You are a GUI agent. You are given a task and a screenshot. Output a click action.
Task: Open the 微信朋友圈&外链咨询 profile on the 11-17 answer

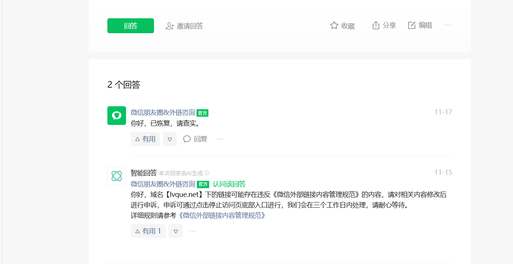(x=163, y=113)
